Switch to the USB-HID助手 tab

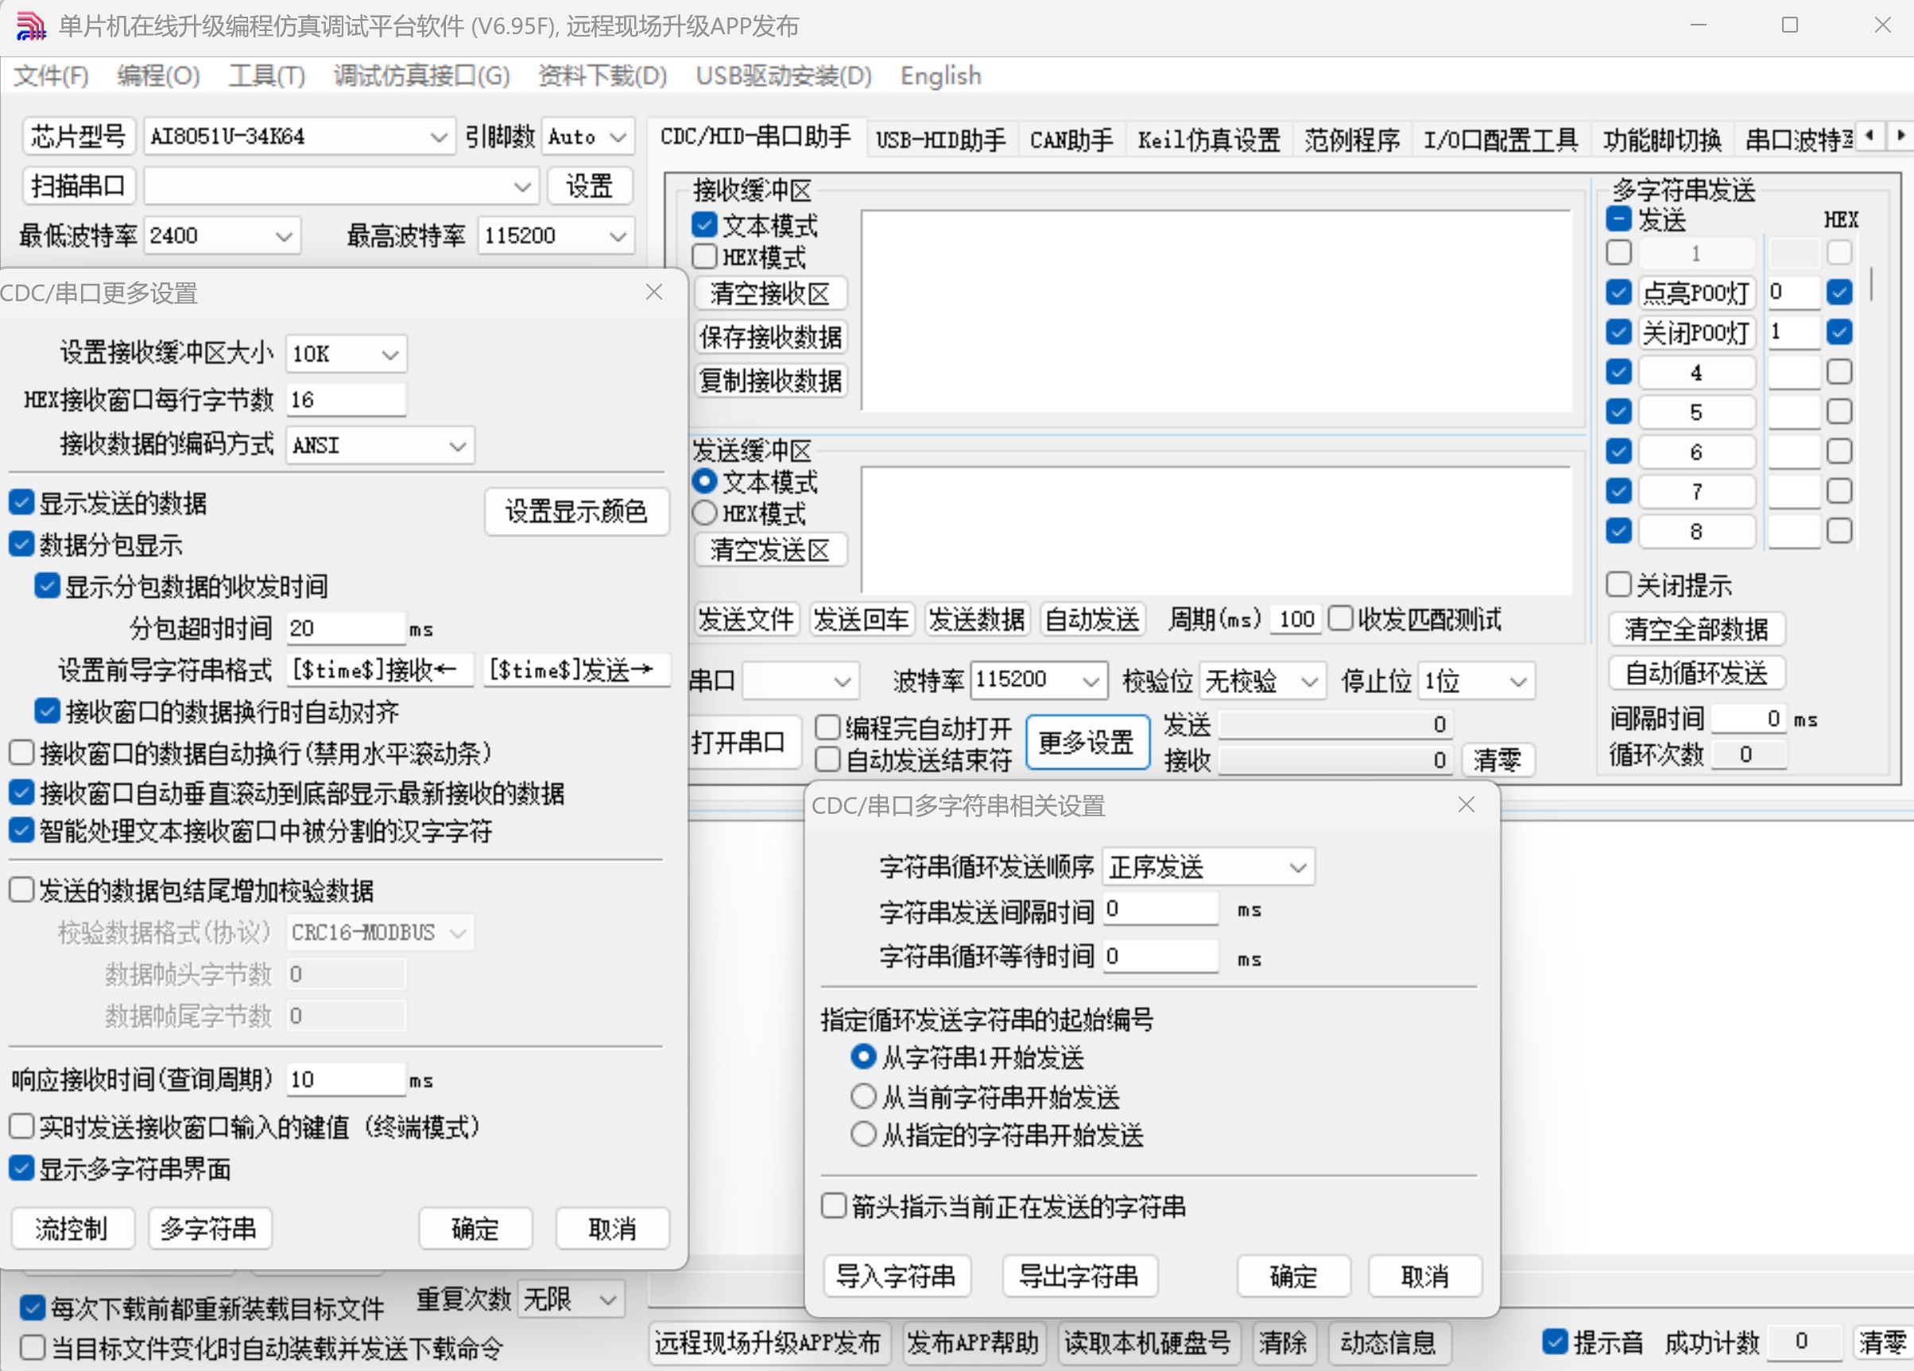(940, 139)
